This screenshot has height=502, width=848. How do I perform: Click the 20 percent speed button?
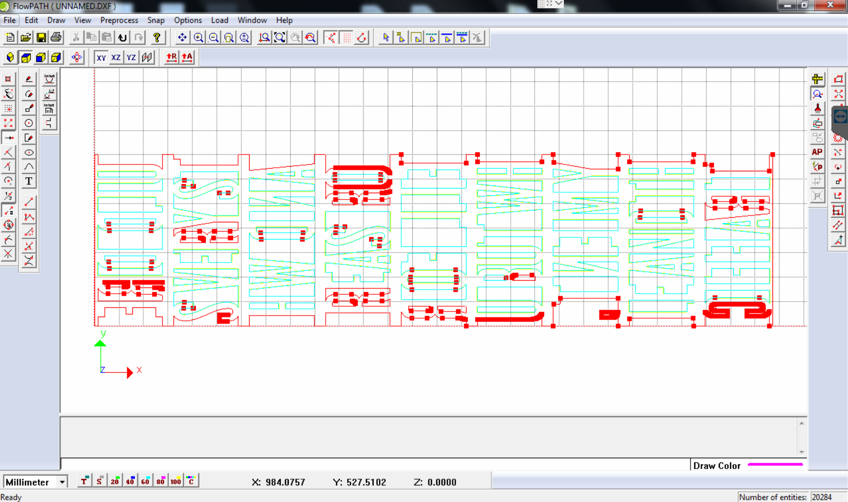point(115,481)
